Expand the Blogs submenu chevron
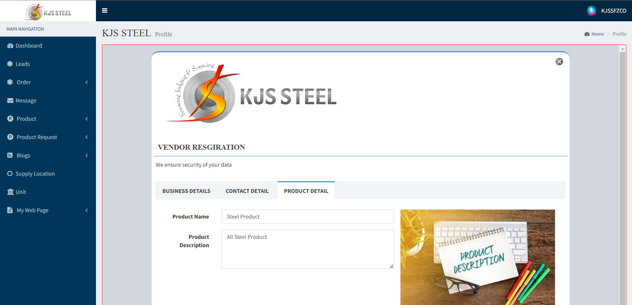This screenshot has width=632, height=305. [x=87, y=155]
